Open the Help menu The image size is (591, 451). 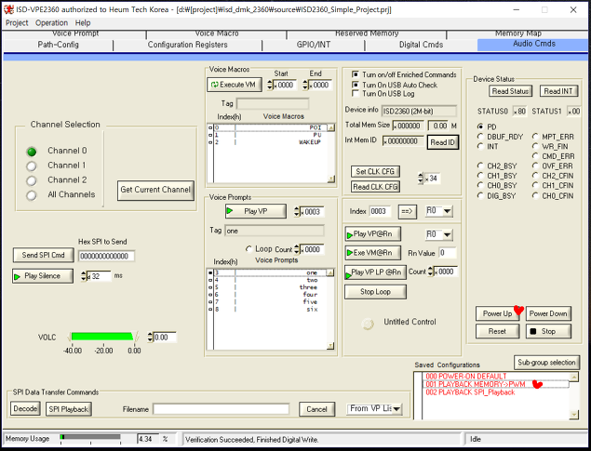click(x=83, y=23)
